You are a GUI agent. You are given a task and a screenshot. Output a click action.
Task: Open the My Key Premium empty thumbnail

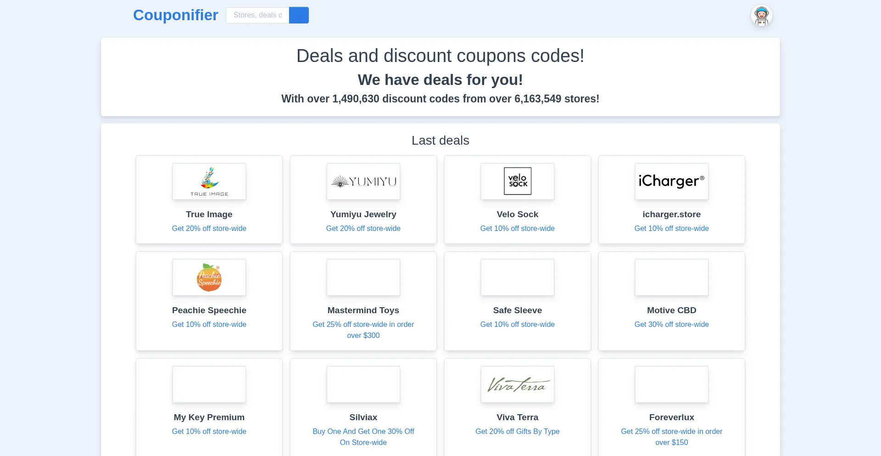209,384
